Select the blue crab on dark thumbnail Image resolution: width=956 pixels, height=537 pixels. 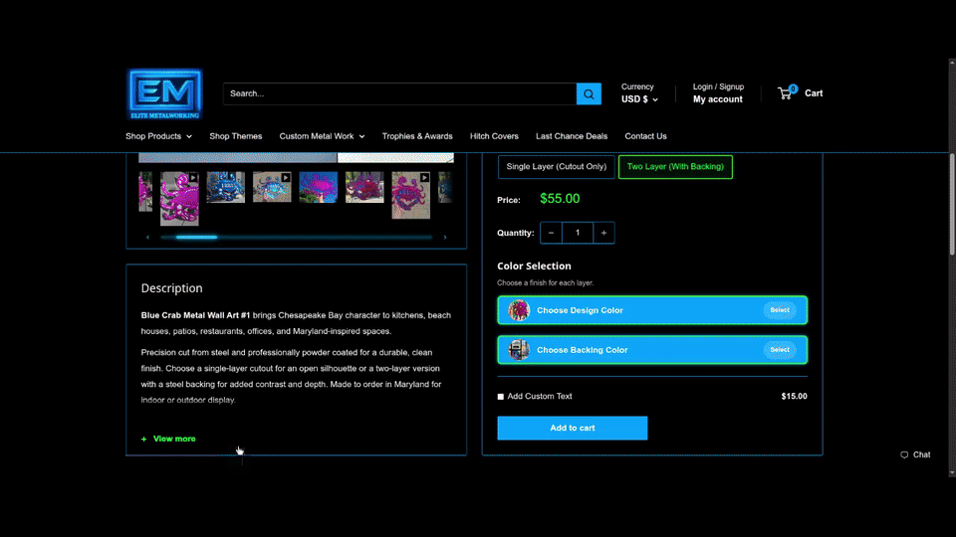click(226, 187)
